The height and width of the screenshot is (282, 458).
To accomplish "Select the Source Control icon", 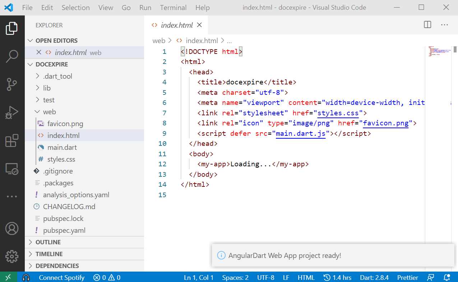I will point(12,84).
